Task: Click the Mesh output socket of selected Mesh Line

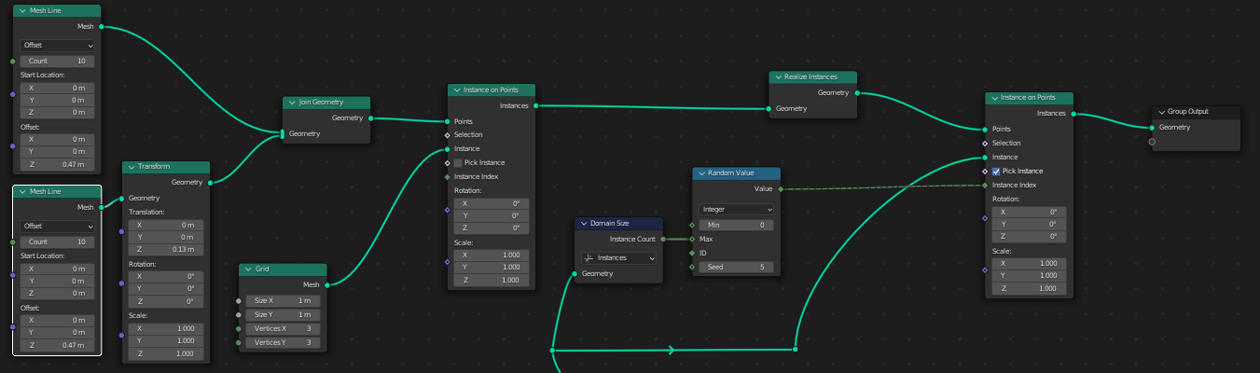Action: coord(102,207)
